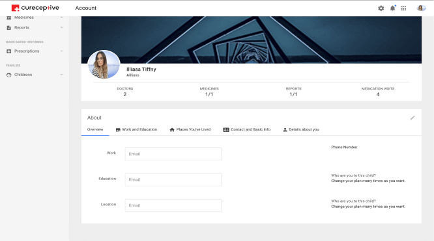The height and width of the screenshot is (241, 434).
Task: Click the curecepive logo
Action: [35, 8]
